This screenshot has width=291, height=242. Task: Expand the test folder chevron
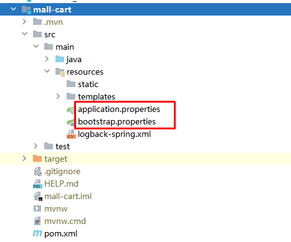[x=36, y=146]
